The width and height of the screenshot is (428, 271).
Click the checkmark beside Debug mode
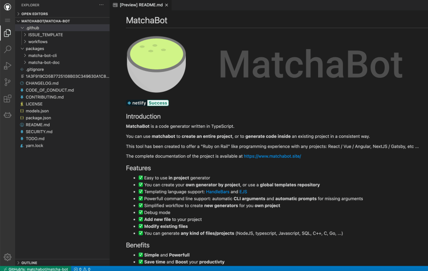[141, 212]
